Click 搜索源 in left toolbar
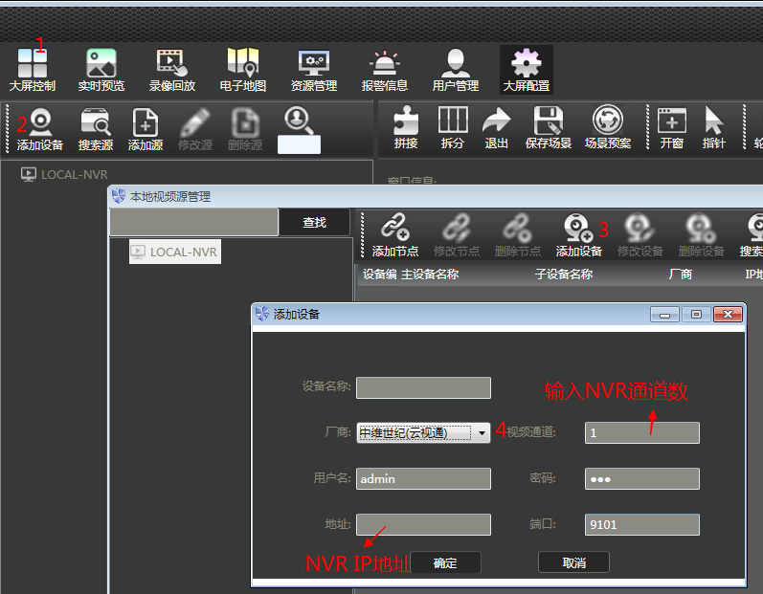This screenshot has width=763, height=594. tap(96, 129)
